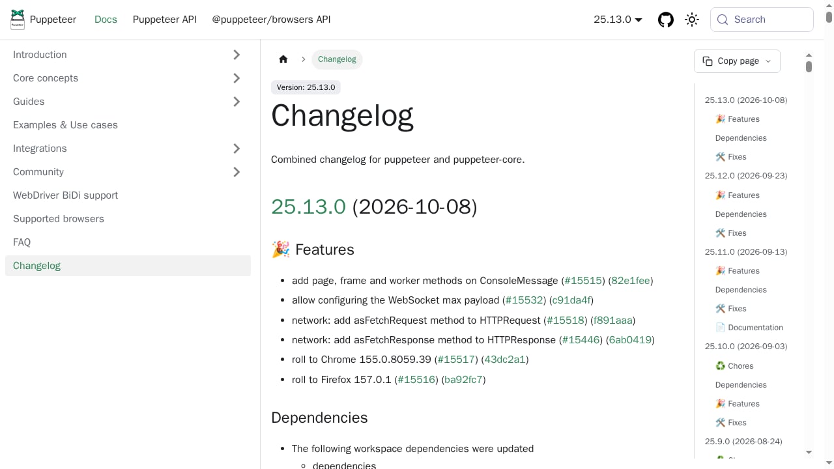Open commit f891aaa link
The width and height of the screenshot is (834, 469).
coord(613,320)
